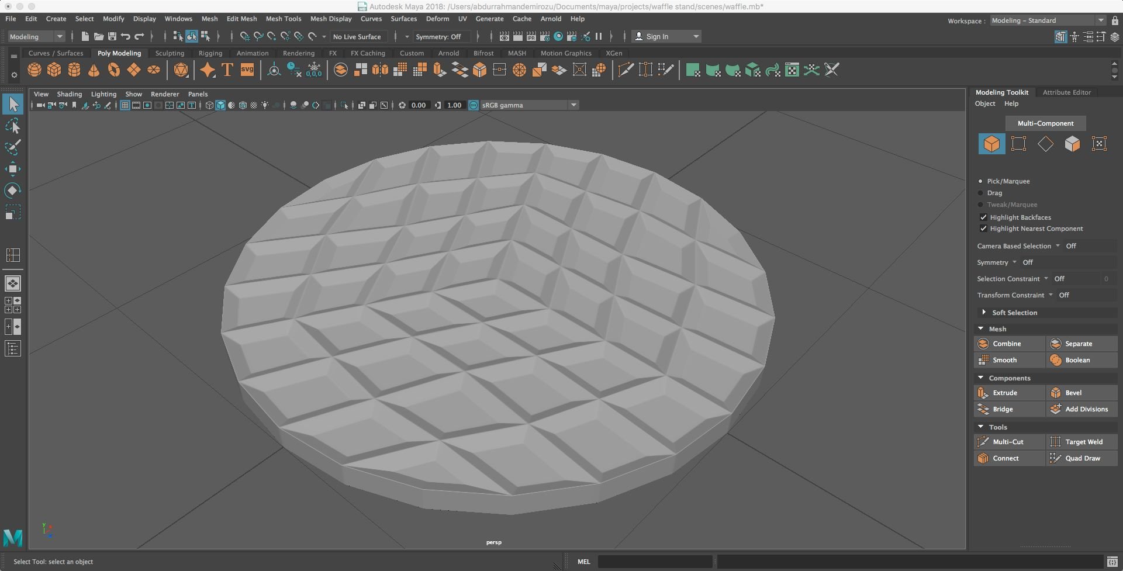Collapse the Components section

[981, 378]
